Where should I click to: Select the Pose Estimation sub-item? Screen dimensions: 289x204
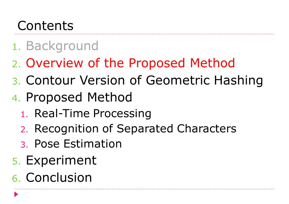pos(78,144)
